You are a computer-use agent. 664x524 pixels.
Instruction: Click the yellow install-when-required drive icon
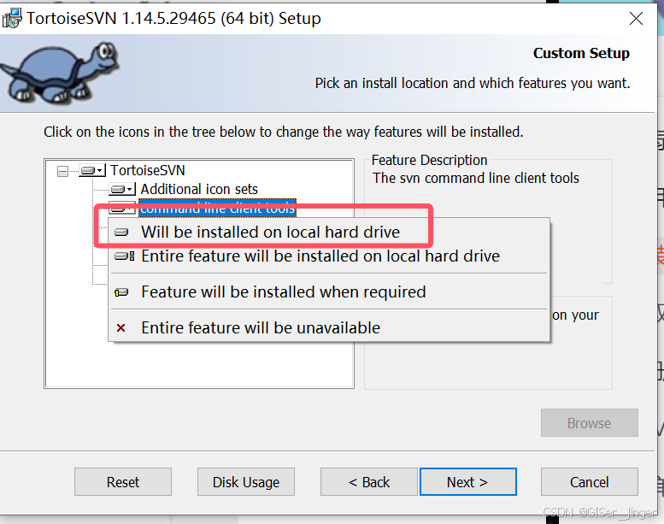click(x=121, y=292)
